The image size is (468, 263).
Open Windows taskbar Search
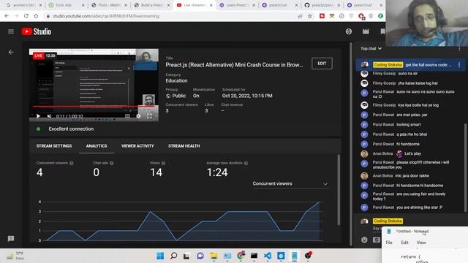[x=173, y=256]
